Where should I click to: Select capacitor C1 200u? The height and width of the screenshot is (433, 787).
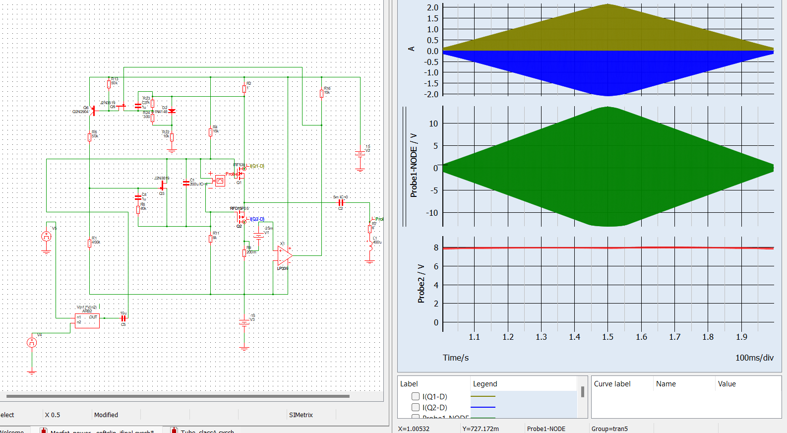pos(186,183)
